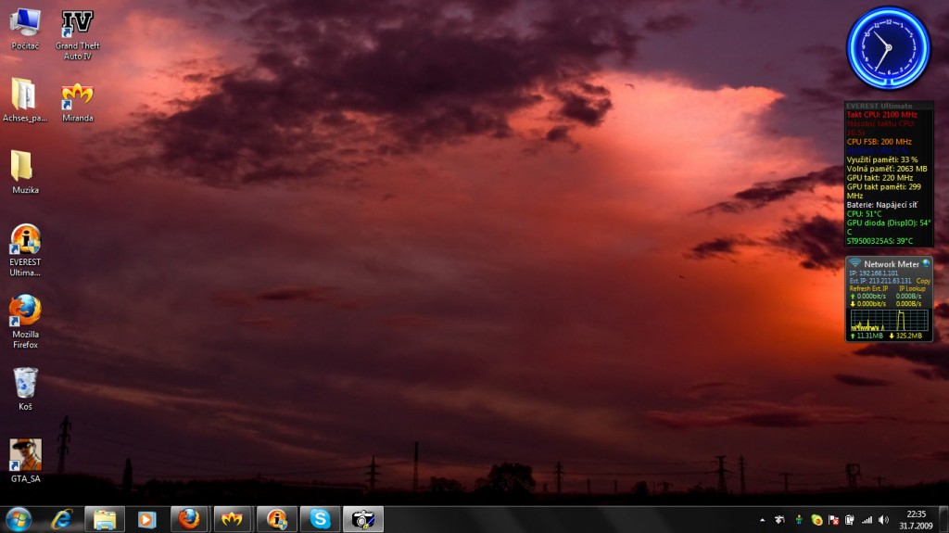Select the Achses_pa... folder icon
Viewport: 949px width, 533px height.
[25, 100]
